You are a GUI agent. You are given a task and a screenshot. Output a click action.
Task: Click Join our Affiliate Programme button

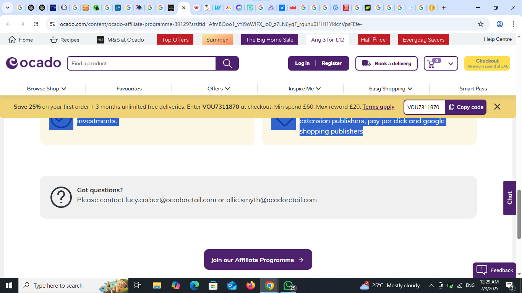258,259
